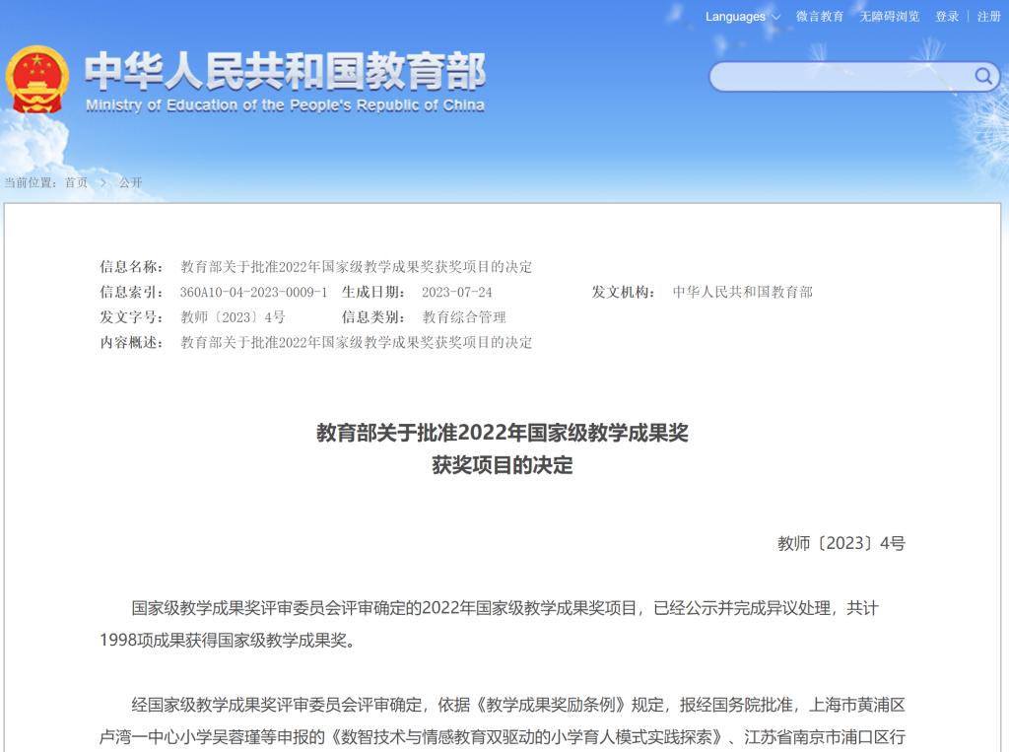1009x752 pixels.
Task: Click the bold article heading 教育部关于批准2022年国家级教学成果奖
Action: pyautogui.click(x=503, y=433)
